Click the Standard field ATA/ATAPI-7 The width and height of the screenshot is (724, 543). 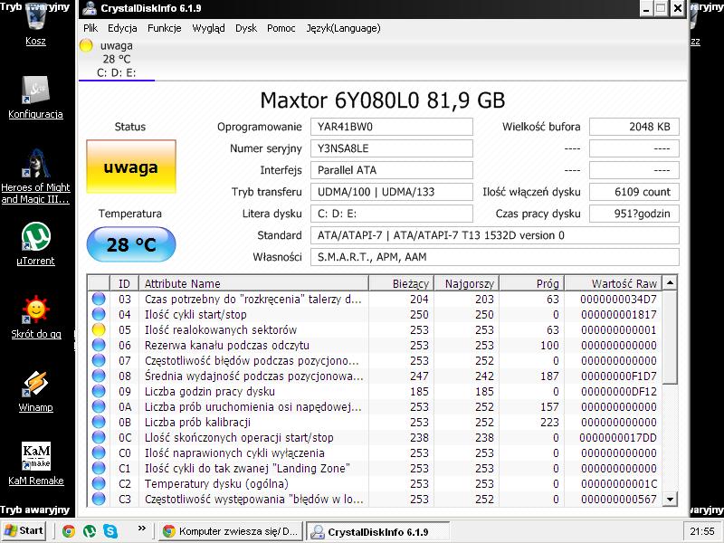[x=494, y=235]
